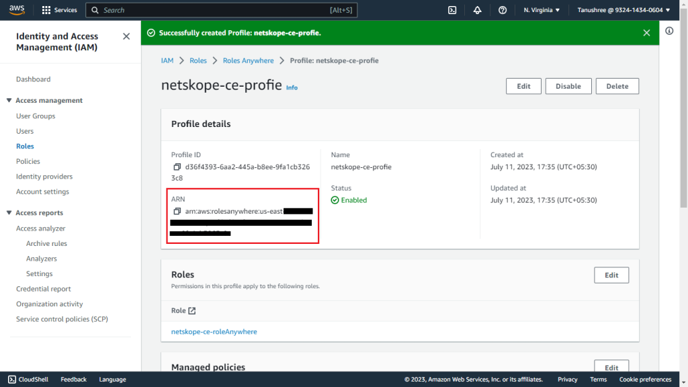Screen dimensions: 688x387
Task: Click the green Enabled status indicator
Action: (x=349, y=200)
